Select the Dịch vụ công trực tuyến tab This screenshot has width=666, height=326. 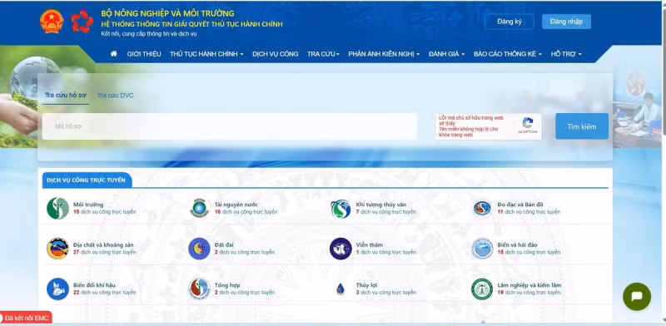click(87, 180)
